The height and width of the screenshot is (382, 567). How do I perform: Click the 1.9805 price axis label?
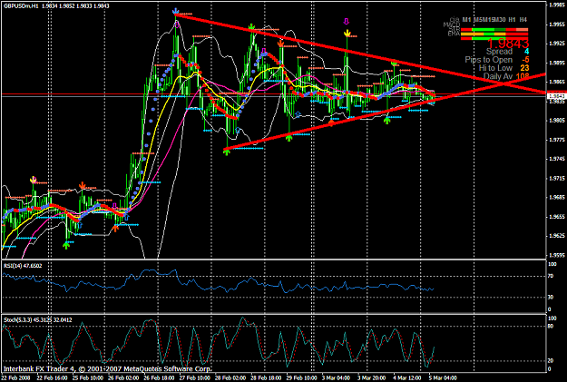coord(557,120)
